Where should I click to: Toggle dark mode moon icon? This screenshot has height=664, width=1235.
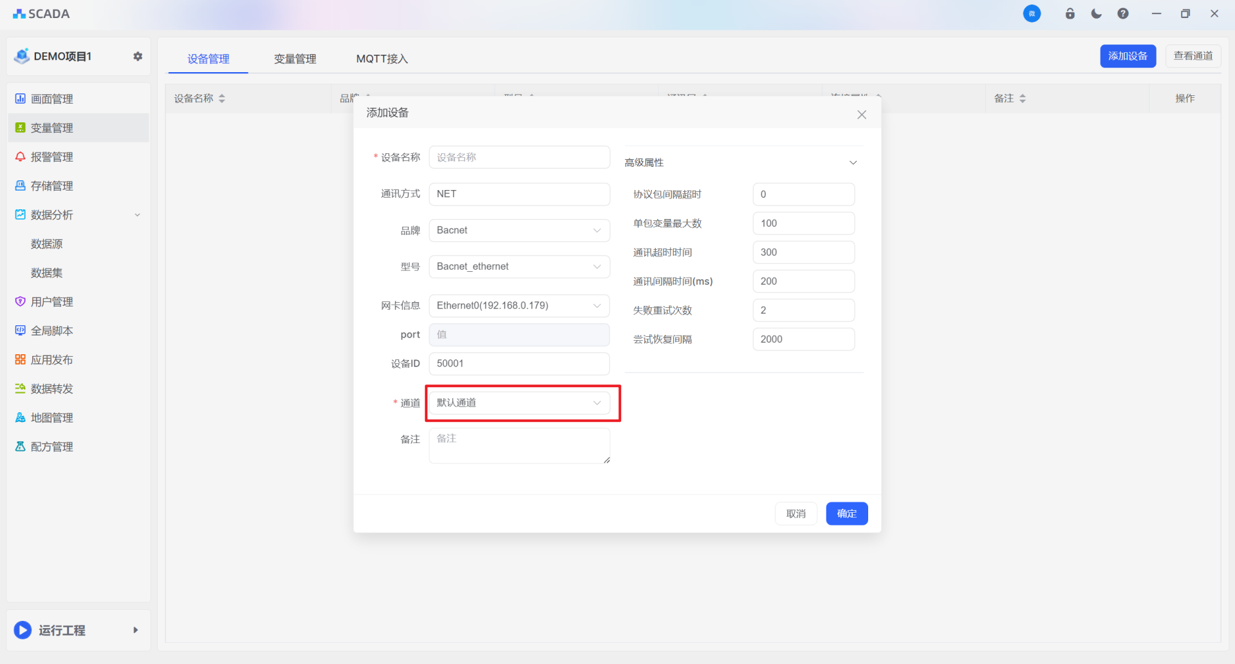click(1096, 14)
